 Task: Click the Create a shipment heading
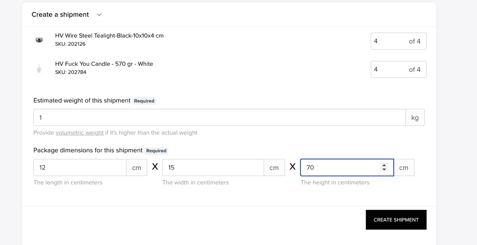(60, 15)
